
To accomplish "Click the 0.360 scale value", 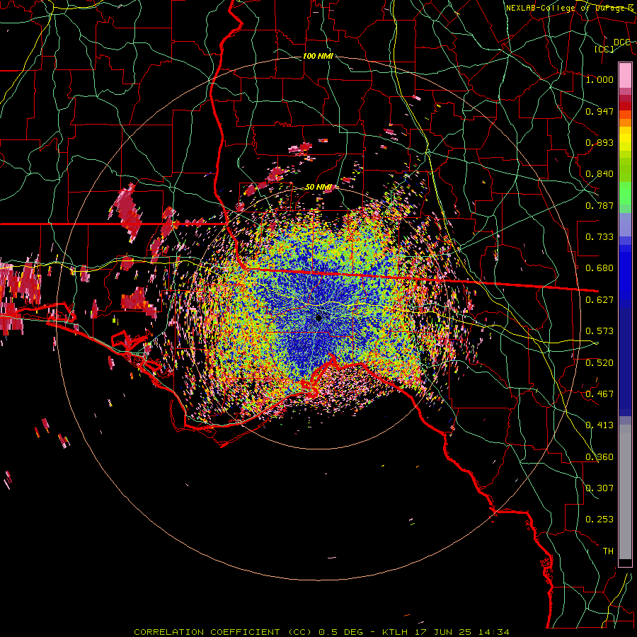I will tap(599, 457).
